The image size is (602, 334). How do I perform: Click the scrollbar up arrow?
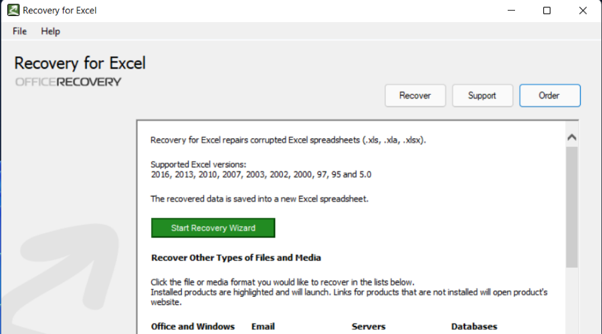point(572,138)
